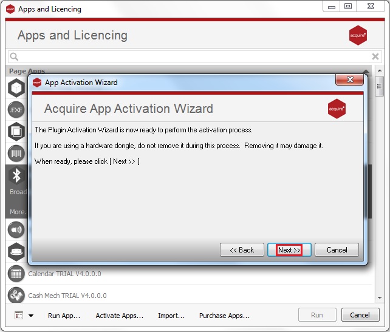Select the 3D cube app icon
The image size is (390, 332).
coord(16,88)
